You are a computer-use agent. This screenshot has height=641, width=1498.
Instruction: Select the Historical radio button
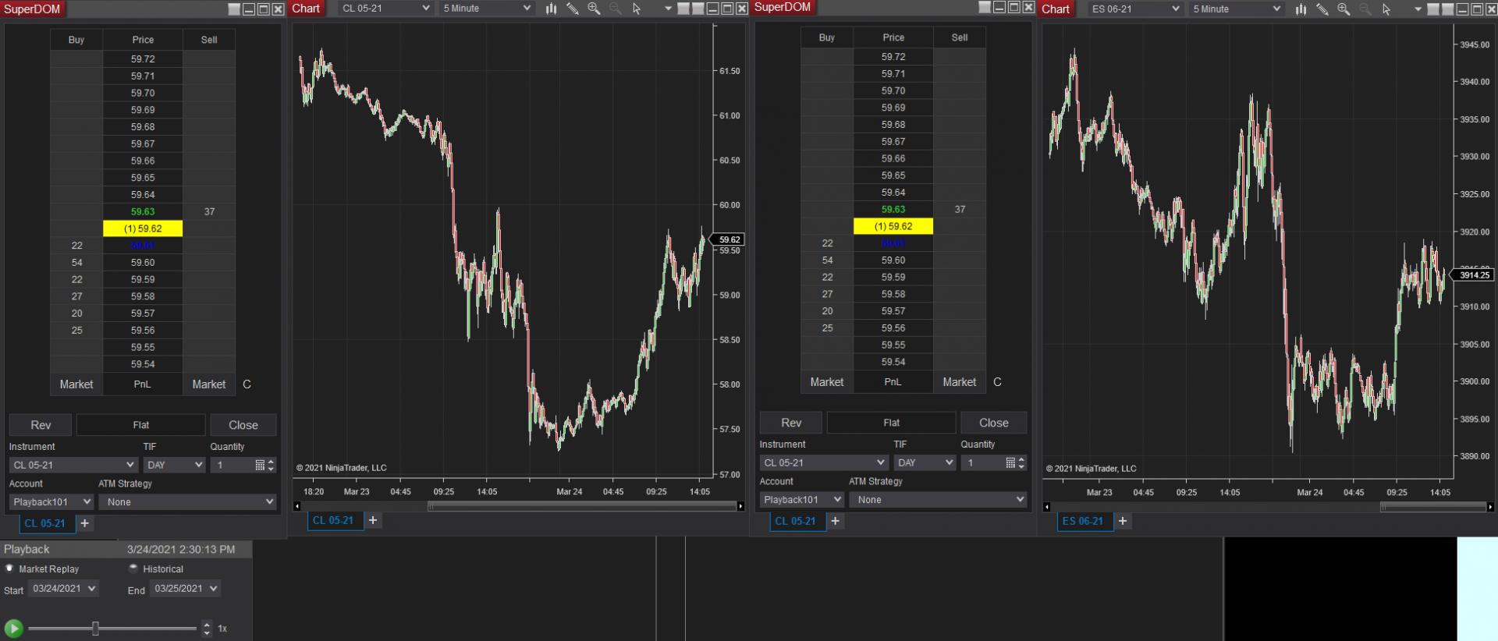(x=133, y=568)
